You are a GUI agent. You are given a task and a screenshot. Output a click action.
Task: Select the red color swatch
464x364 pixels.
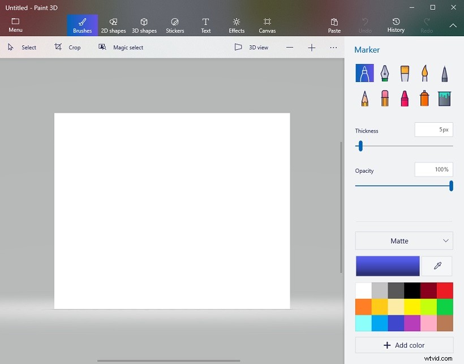[x=445, y=289]
